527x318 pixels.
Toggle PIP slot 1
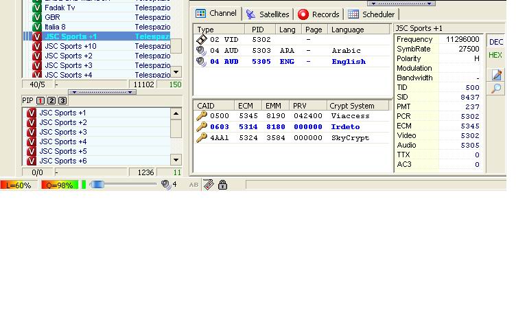(40, 101)
